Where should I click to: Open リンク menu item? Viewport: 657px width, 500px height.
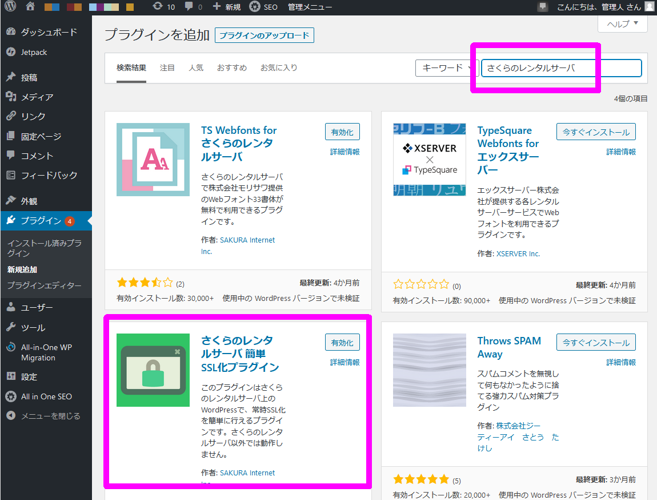coord(46,116)
